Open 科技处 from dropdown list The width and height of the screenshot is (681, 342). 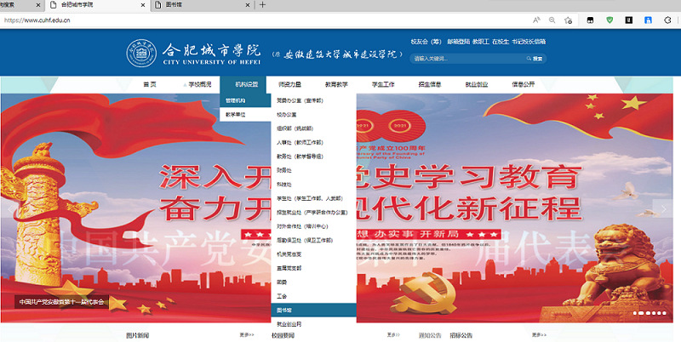[313, 185]
